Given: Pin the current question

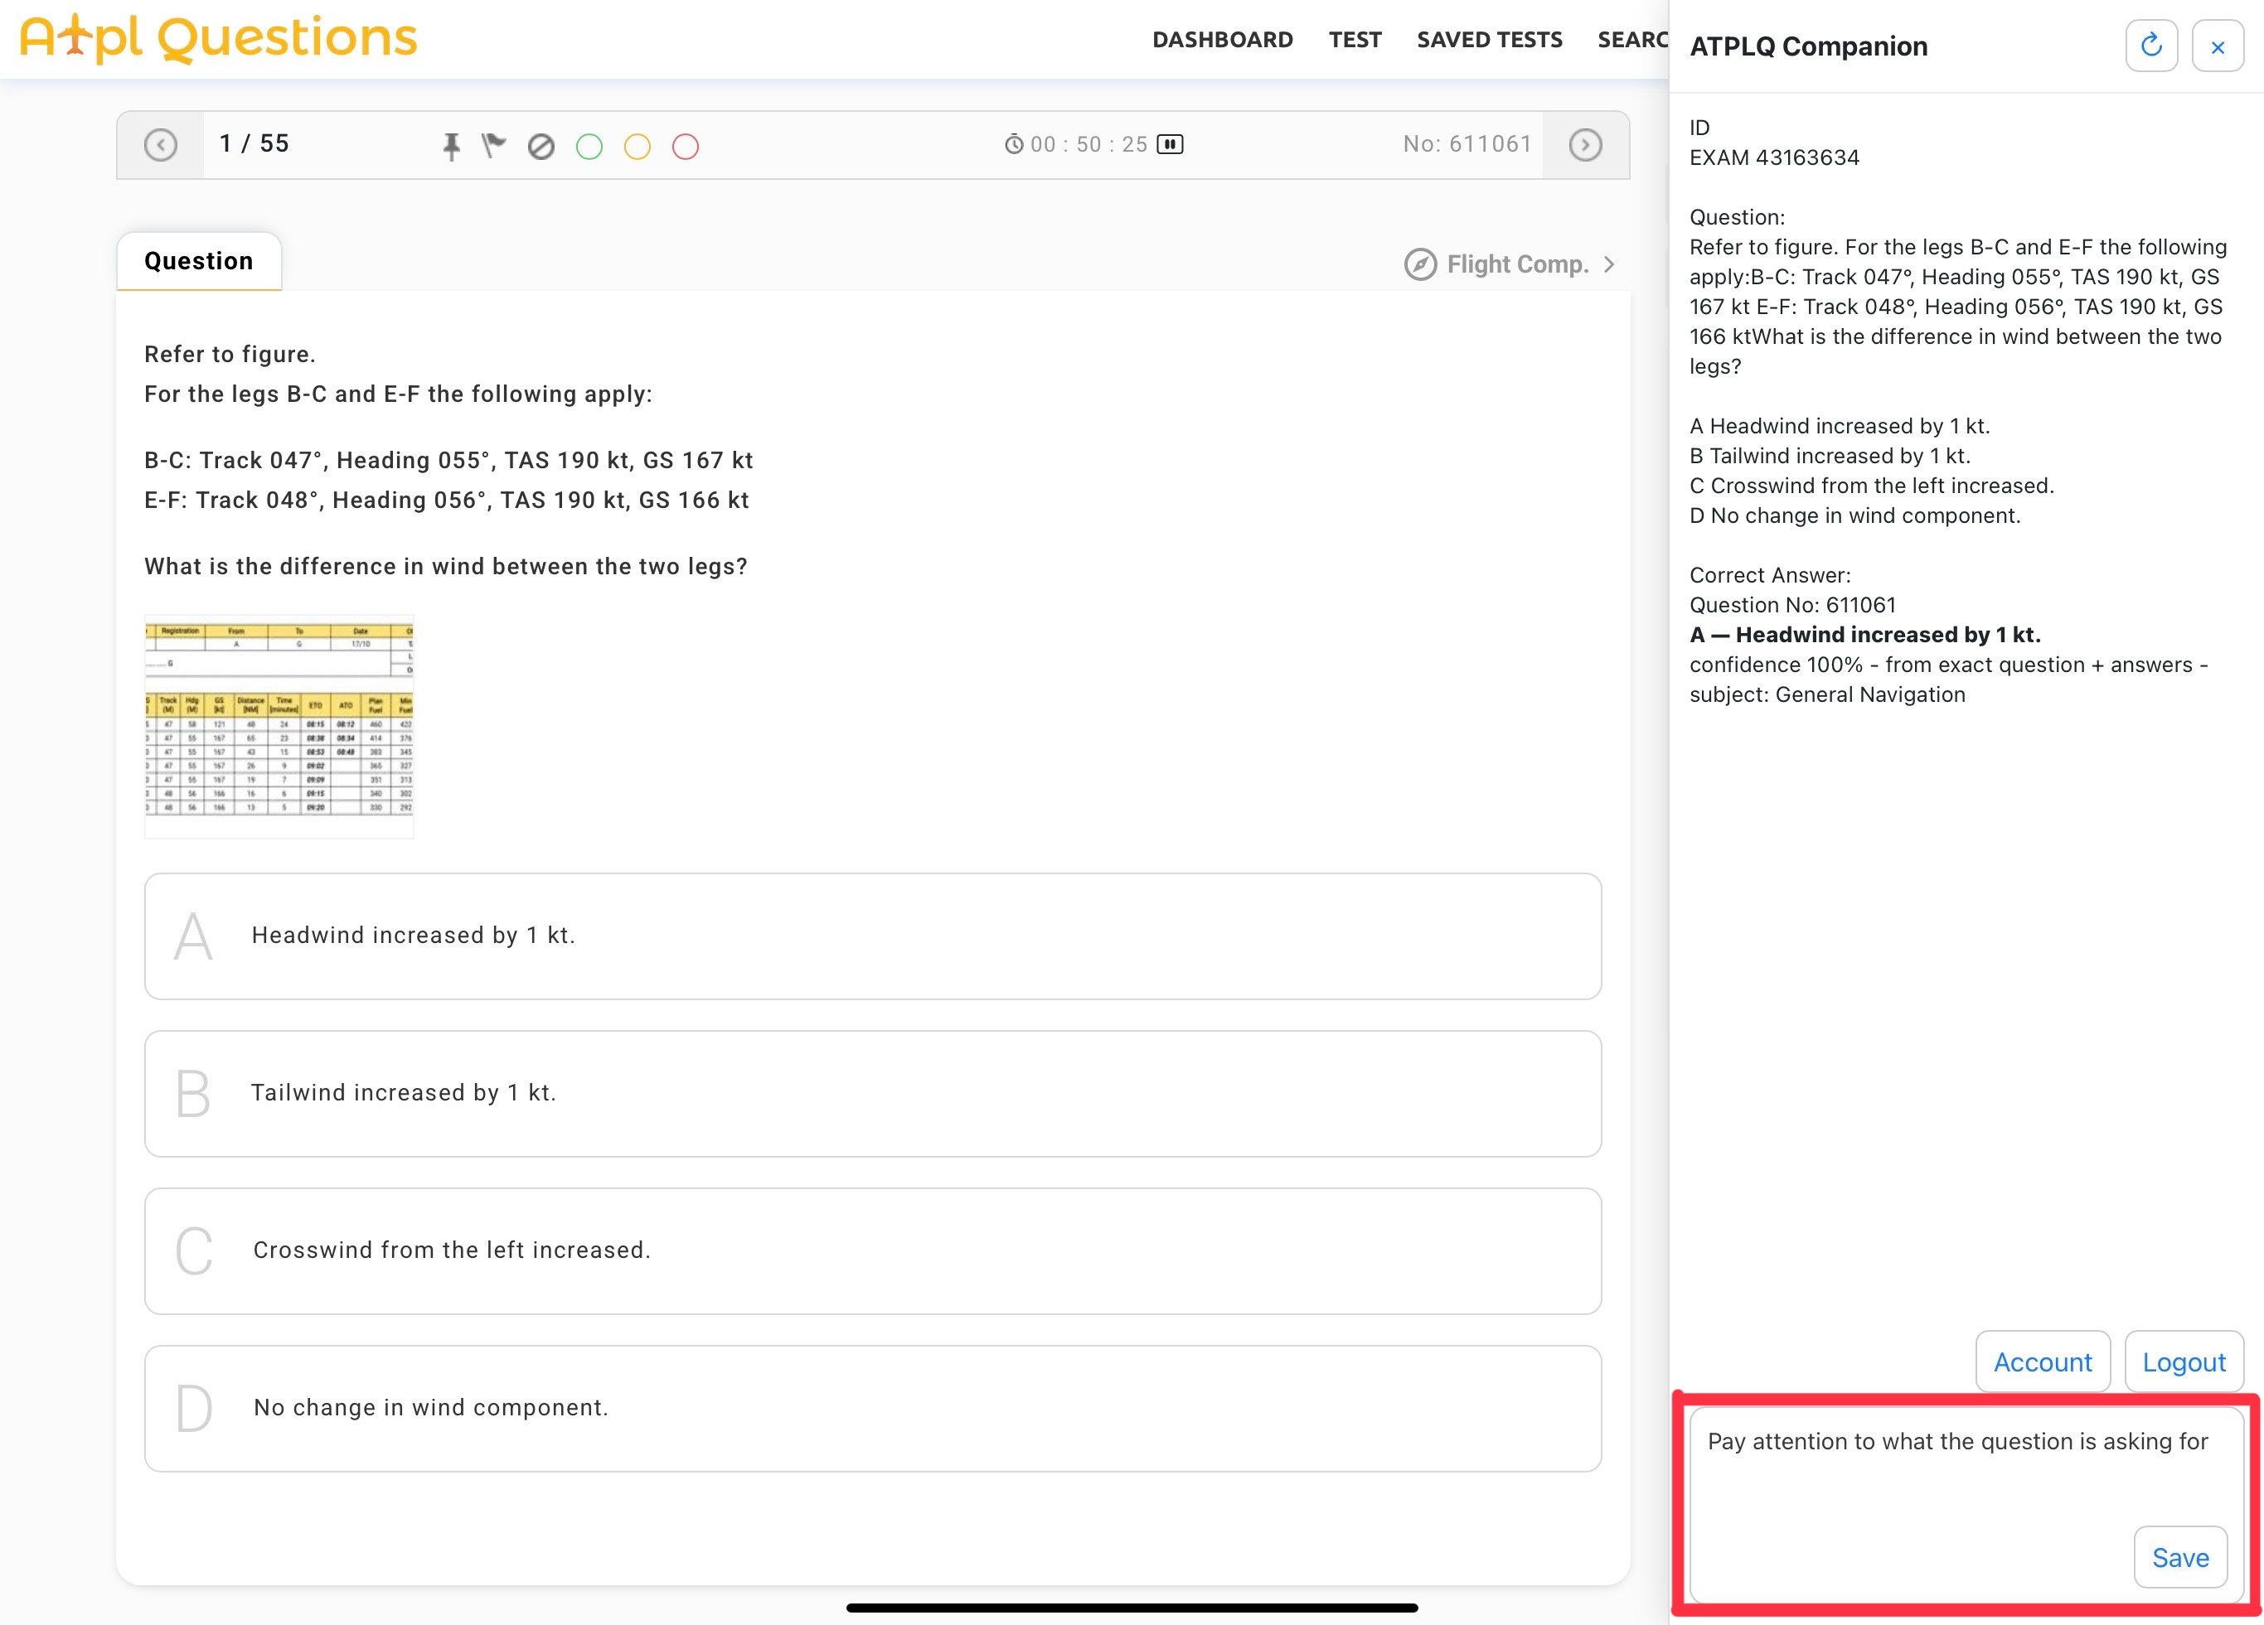Looking at the screenshot, I should point(451,146).
